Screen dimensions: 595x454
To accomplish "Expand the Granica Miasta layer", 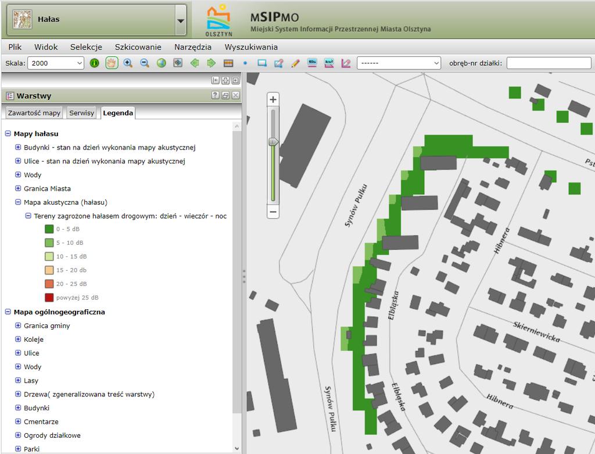I will tap(18, 188).
